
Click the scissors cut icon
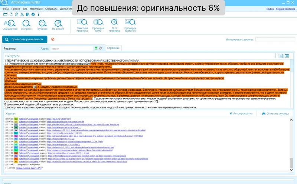tap(22, 14)
